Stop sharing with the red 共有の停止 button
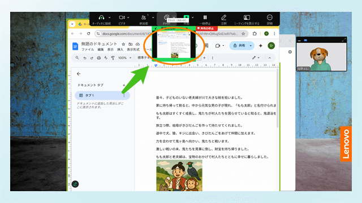Viewport: 362px width, 203px height. pos(206,28)
